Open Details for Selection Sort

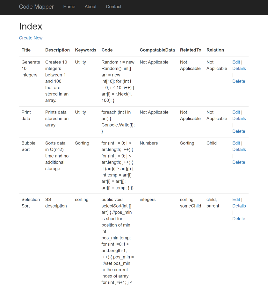(239, 206)
